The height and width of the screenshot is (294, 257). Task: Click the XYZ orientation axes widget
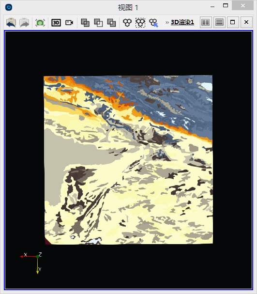[x=31, y=263]
